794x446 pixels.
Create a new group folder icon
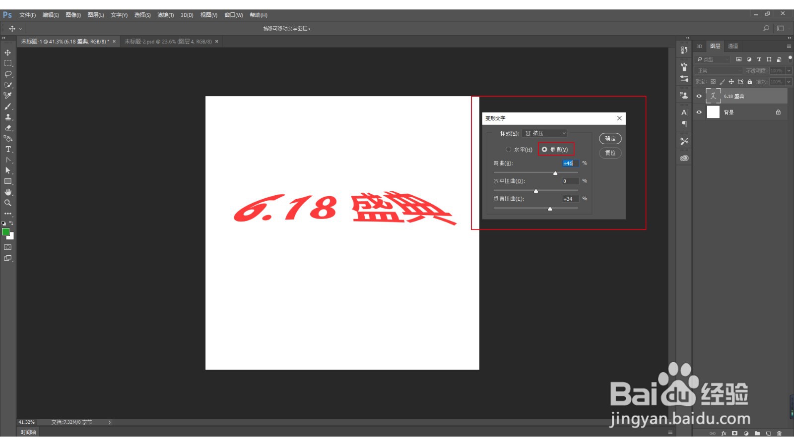[x=757, y=433]
